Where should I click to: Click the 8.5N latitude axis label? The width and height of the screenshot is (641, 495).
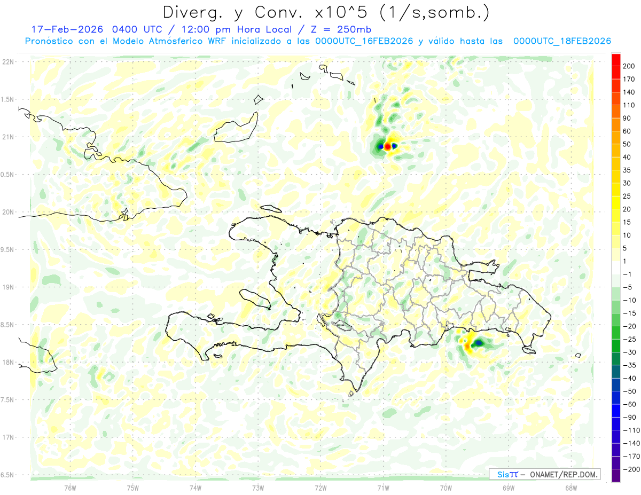pos(8,325)
